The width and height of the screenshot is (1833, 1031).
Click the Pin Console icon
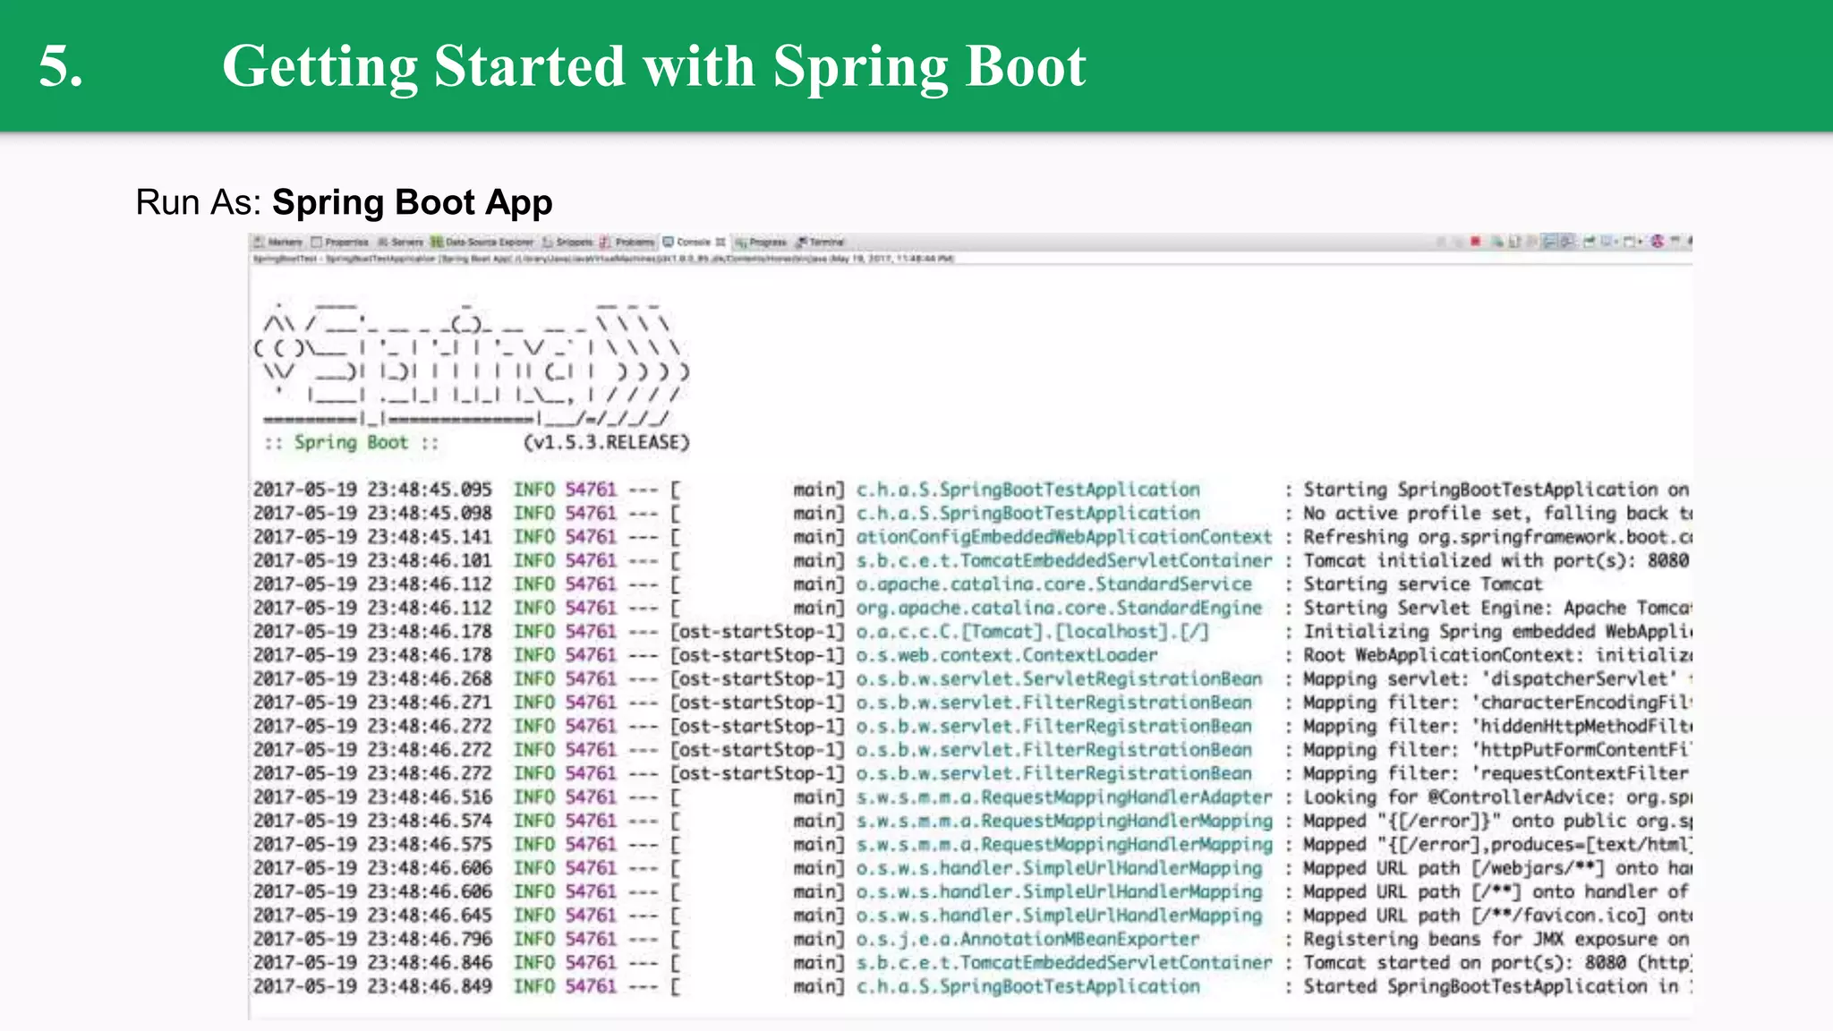point(1588,242)
